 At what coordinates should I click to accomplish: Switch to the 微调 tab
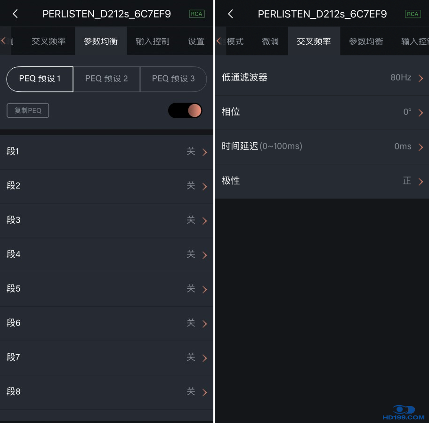270,41
